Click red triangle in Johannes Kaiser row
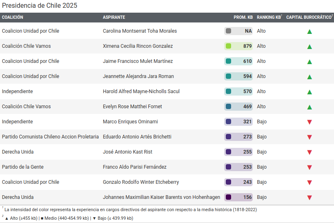 (310, 198)
